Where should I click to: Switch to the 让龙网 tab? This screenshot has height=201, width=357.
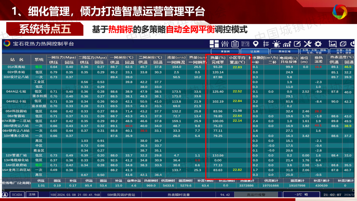tap(255, 51)
